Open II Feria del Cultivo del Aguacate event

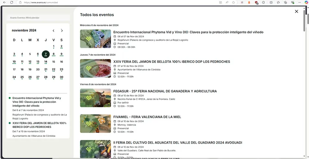tap(178, 143)
